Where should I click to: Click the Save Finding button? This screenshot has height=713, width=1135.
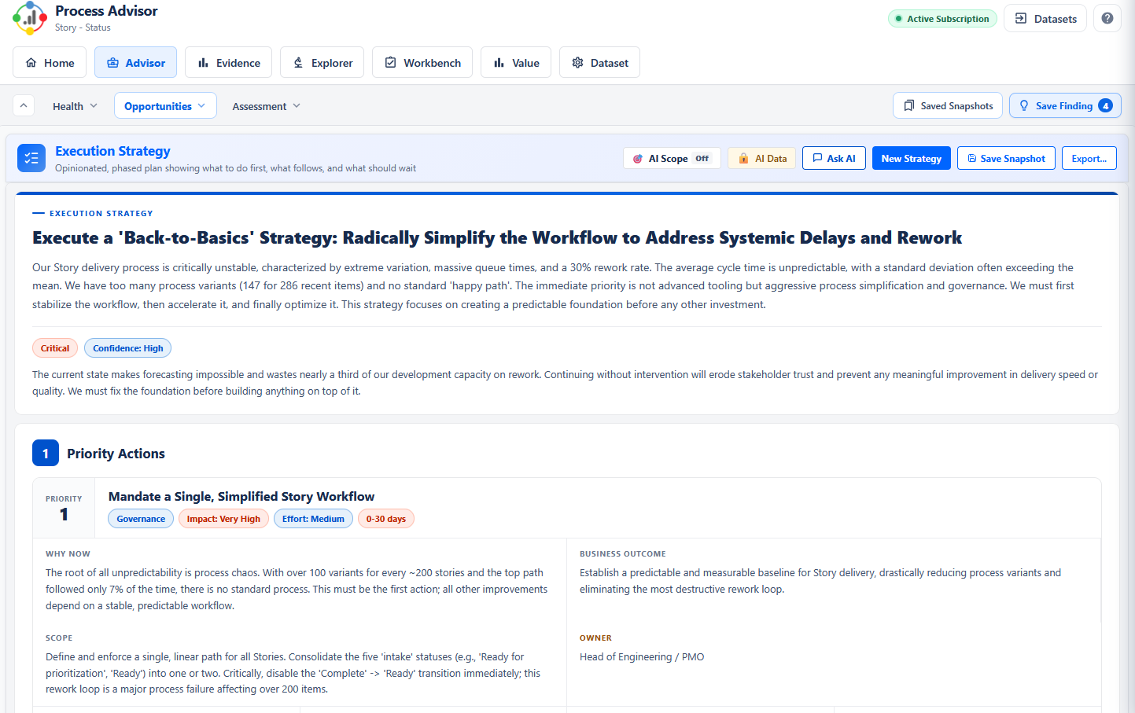(1065, 105)
